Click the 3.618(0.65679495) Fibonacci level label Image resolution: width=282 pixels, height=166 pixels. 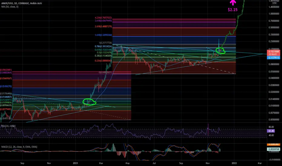pos(103,21)
